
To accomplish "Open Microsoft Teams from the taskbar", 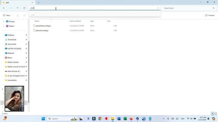I will (x=88, y=119).
